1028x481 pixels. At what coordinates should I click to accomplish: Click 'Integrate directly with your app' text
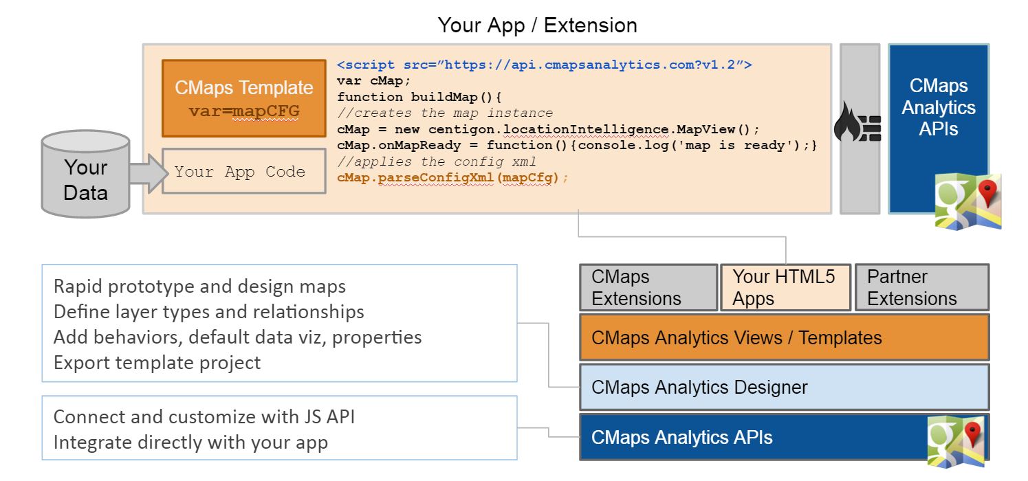click(190, 443)
